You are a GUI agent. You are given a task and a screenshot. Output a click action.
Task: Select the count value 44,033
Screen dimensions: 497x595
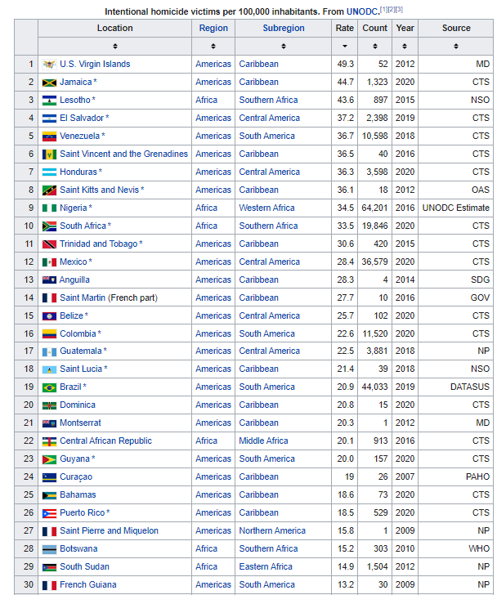(x=375, y=387)
